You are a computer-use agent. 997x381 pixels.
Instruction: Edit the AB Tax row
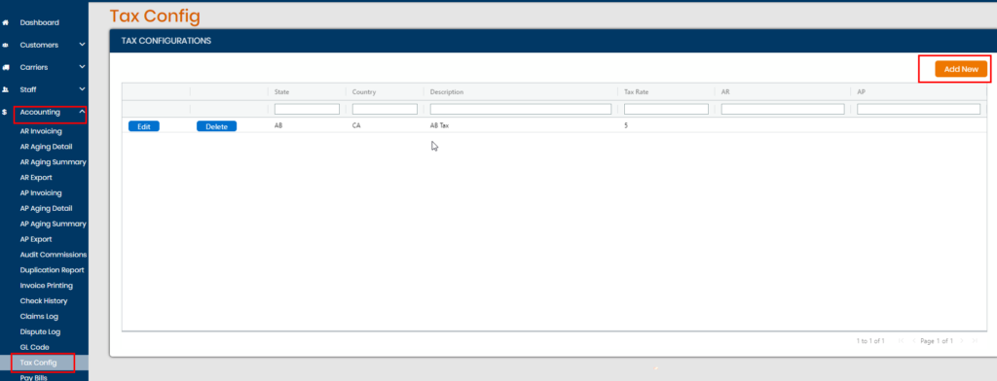144,126
